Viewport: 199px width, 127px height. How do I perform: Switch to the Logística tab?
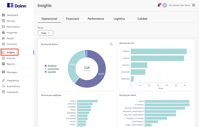click(x=119, y=19)
